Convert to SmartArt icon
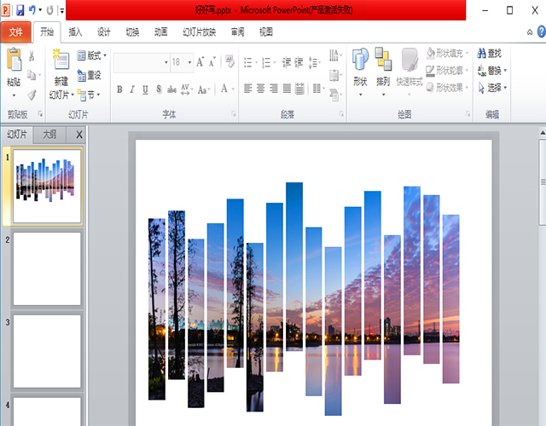Image resolution: width=546 pixels, height=426 pixels. coord(335,95)
